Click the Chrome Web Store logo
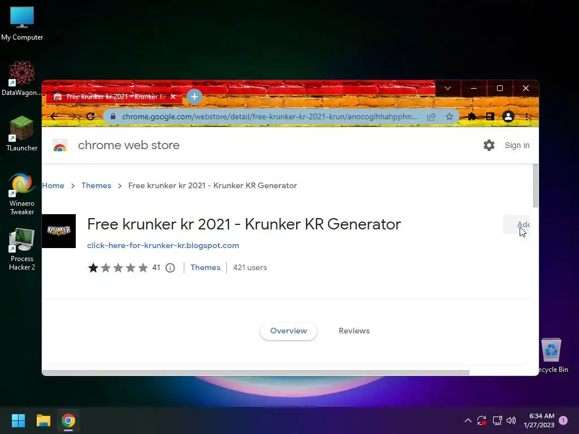 (x=60, y=145)
